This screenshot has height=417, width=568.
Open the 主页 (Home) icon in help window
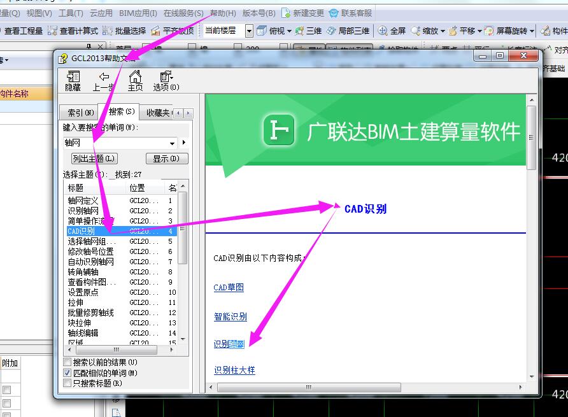click(135, 76)
